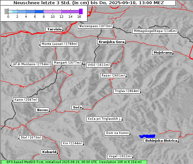Click the Bovec town label
Image resolution: width=193 pixels, height=164 pixels.
(x=43, y=110)
